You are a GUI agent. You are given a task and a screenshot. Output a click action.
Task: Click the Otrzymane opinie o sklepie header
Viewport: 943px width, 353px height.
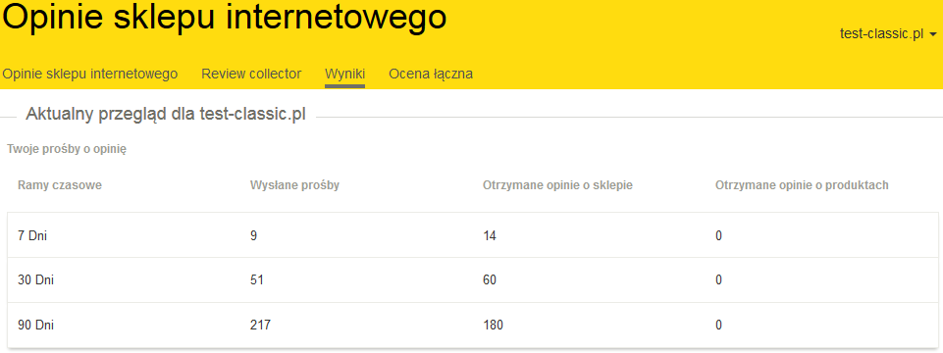[557, 185]
